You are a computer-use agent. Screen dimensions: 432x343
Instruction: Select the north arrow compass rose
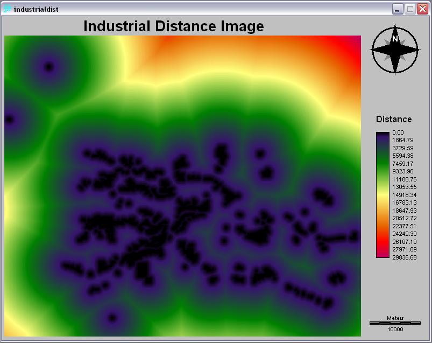[395, 49]
